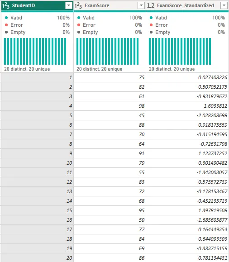Image resolution: width=229 pixels, height=262 pixels.
Task: Select the ExamScore_Standardized column header
Action: [x=187, y=6]
